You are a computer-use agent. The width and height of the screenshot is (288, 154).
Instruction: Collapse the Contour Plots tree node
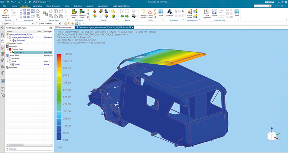7,49
